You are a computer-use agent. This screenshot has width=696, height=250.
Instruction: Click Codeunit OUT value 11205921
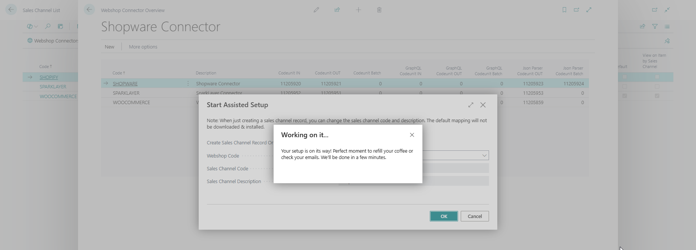coord(331,83)
